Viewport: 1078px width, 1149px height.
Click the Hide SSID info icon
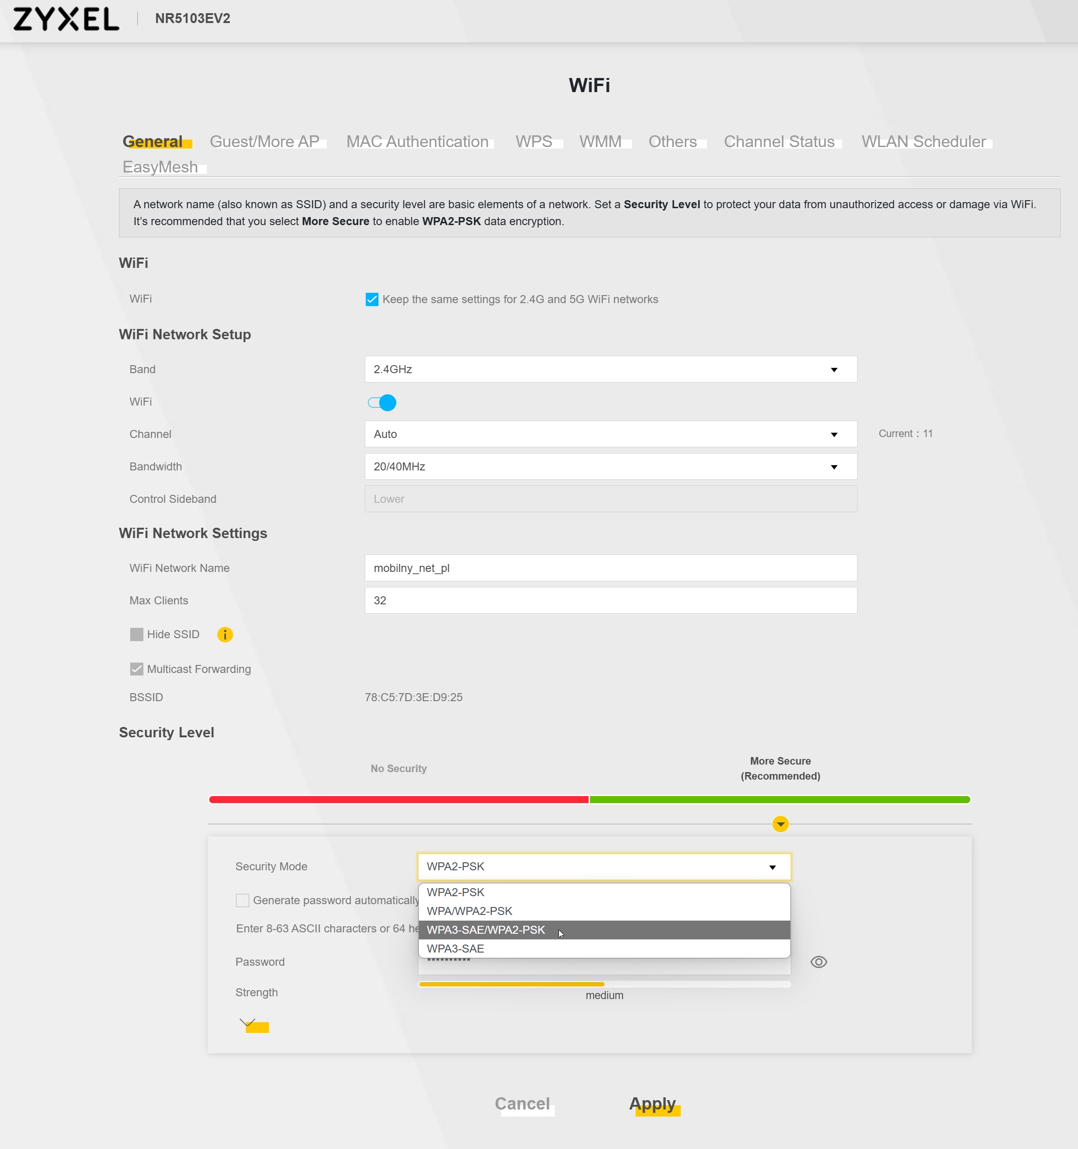point(224,634)
